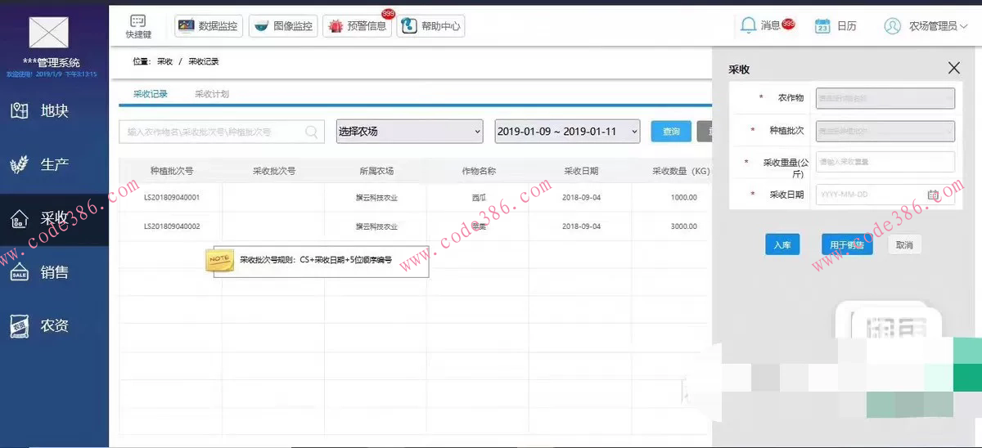Go to 地块 in the sidebar
The height and width of the screenshot is (448, 982).
point(54,110)
